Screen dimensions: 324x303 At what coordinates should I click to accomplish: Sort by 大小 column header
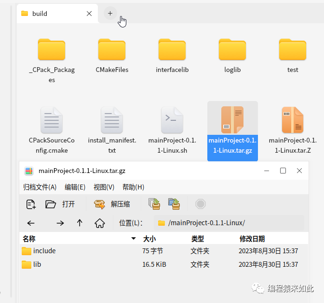pyautogui.click(x=149, y=239)
